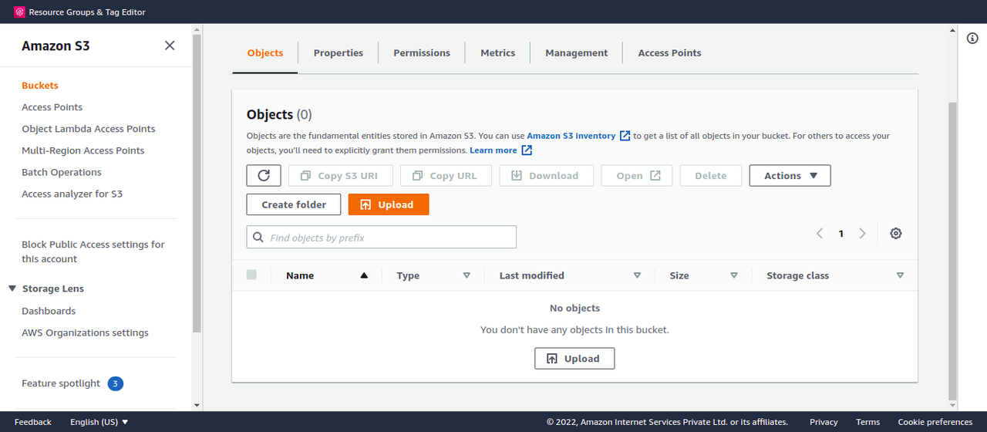Switch to the Properties tab
This screenshot has height=432, width=987.
(x=339, y=53)
